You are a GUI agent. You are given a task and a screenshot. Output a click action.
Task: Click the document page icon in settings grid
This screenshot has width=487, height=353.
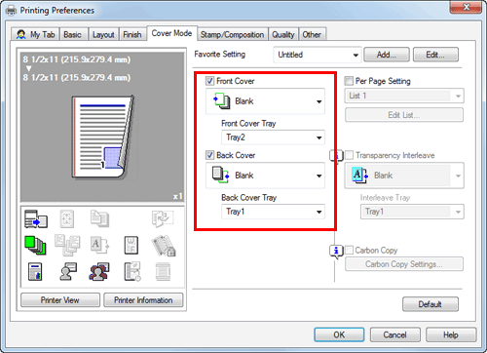(131, 245)
